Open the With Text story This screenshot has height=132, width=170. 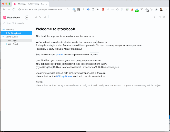click(16, 40)
